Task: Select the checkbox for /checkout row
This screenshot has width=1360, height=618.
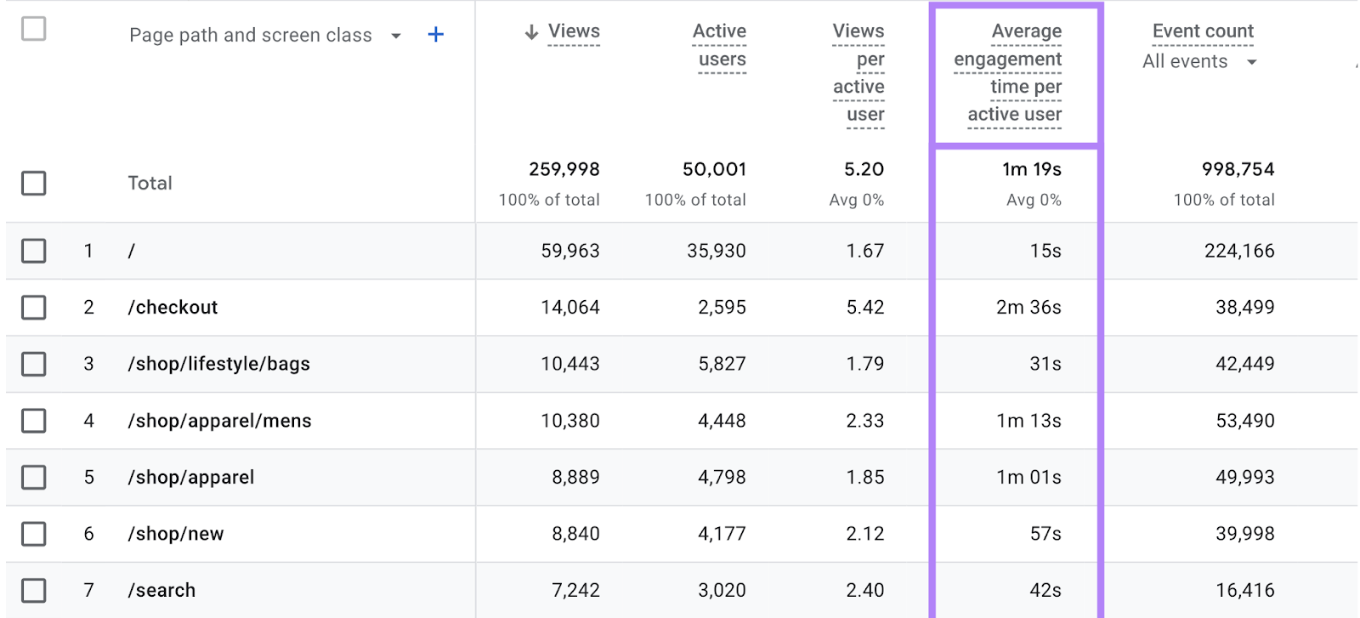Action: point(34,308)
